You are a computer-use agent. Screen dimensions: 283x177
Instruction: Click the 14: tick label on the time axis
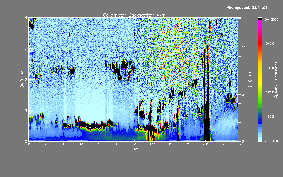pyautogui.click(x=152, y=144)
